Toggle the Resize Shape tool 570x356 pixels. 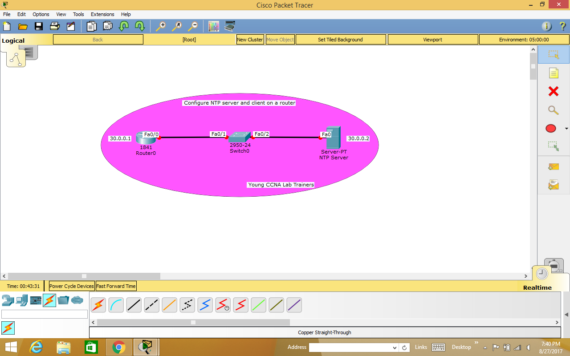point(554,146)
